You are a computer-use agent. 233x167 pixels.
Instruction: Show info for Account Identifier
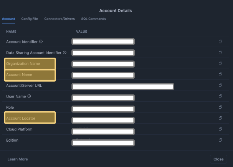tap(41, 41)
